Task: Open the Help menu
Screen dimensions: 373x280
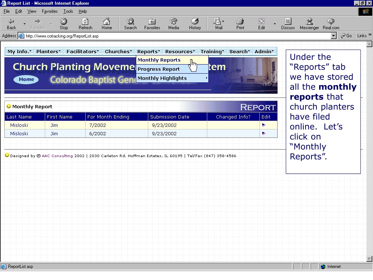Action: coord(83,11)
